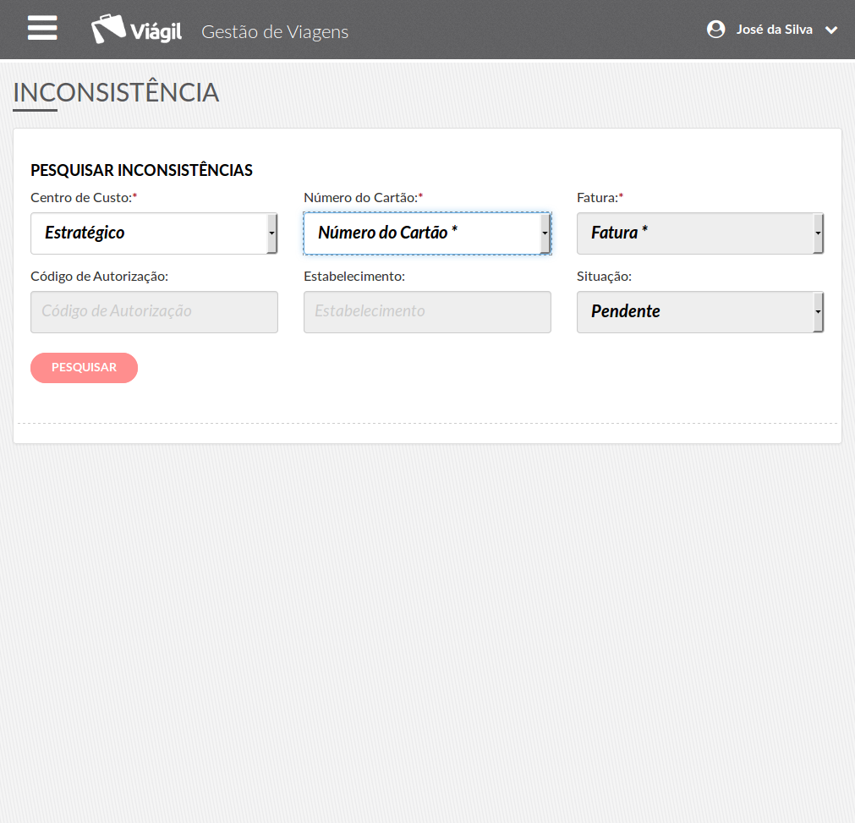This screenshot has height=823, width=855.
Task: Focus the Estabelecimento input field
Action: click(427, 312)
